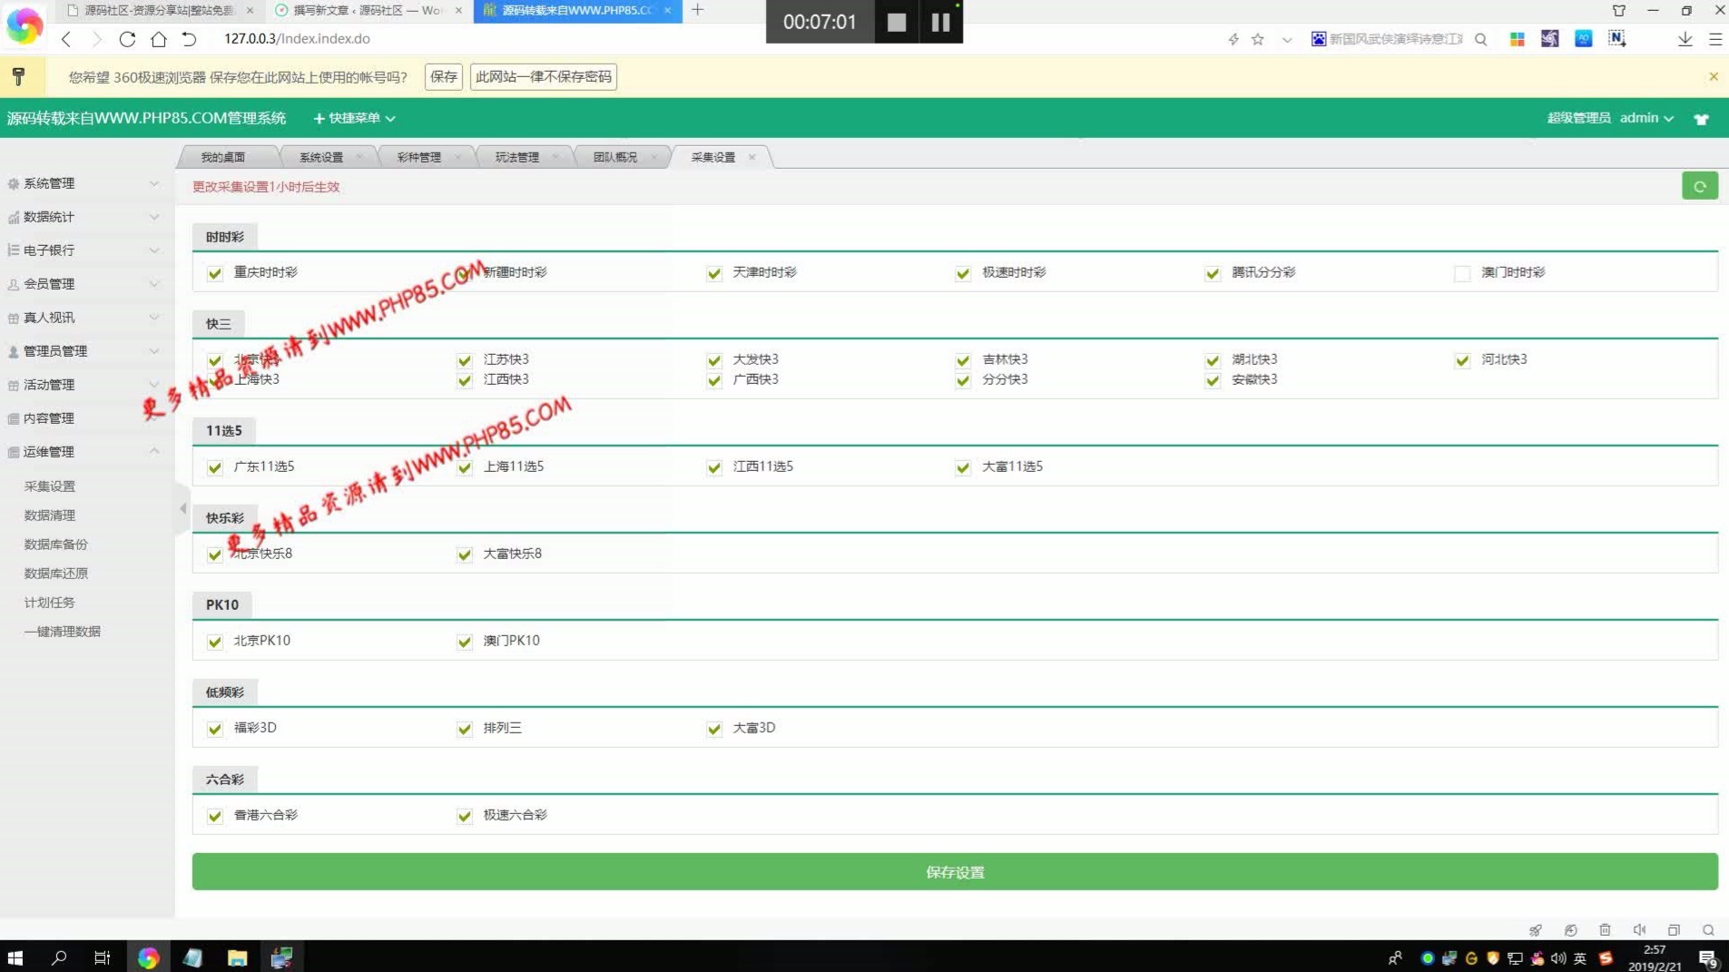Toggle 极速时时彩 checkbox
This screenshot has width=1729, height=972.
tap(963, 273)
